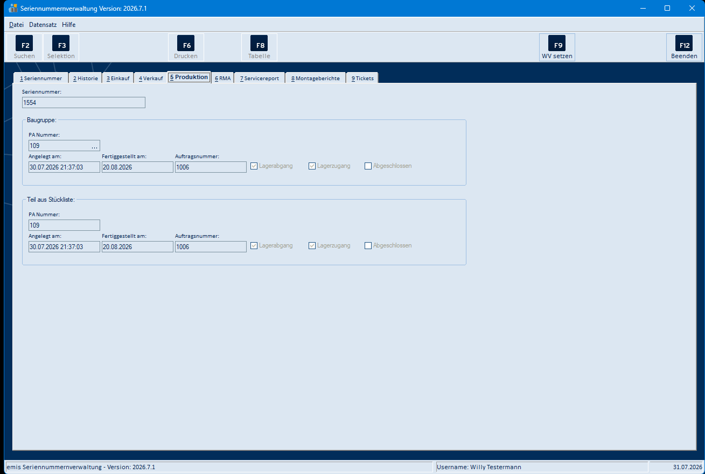Click the F2 Suchen toolbar icon

point(24,47)
